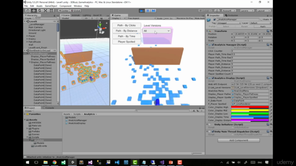Viewport: 296px width, 166px height.
Task: Toggle Unity Main Thread Dispatcher checkbox
Action: (x=213, y=131)
